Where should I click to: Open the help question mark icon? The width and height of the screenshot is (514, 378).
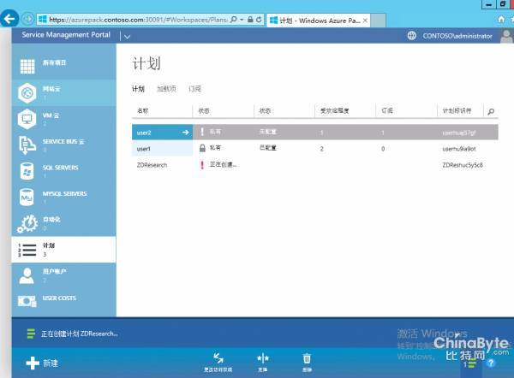click(491, 363)
